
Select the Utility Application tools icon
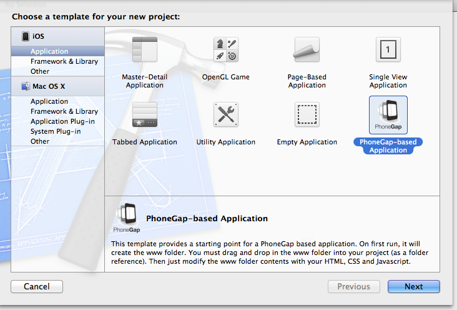pos(226,114)
